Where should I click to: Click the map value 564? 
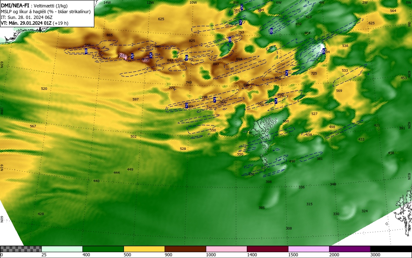pyautogui.click(x=393, y=11)
